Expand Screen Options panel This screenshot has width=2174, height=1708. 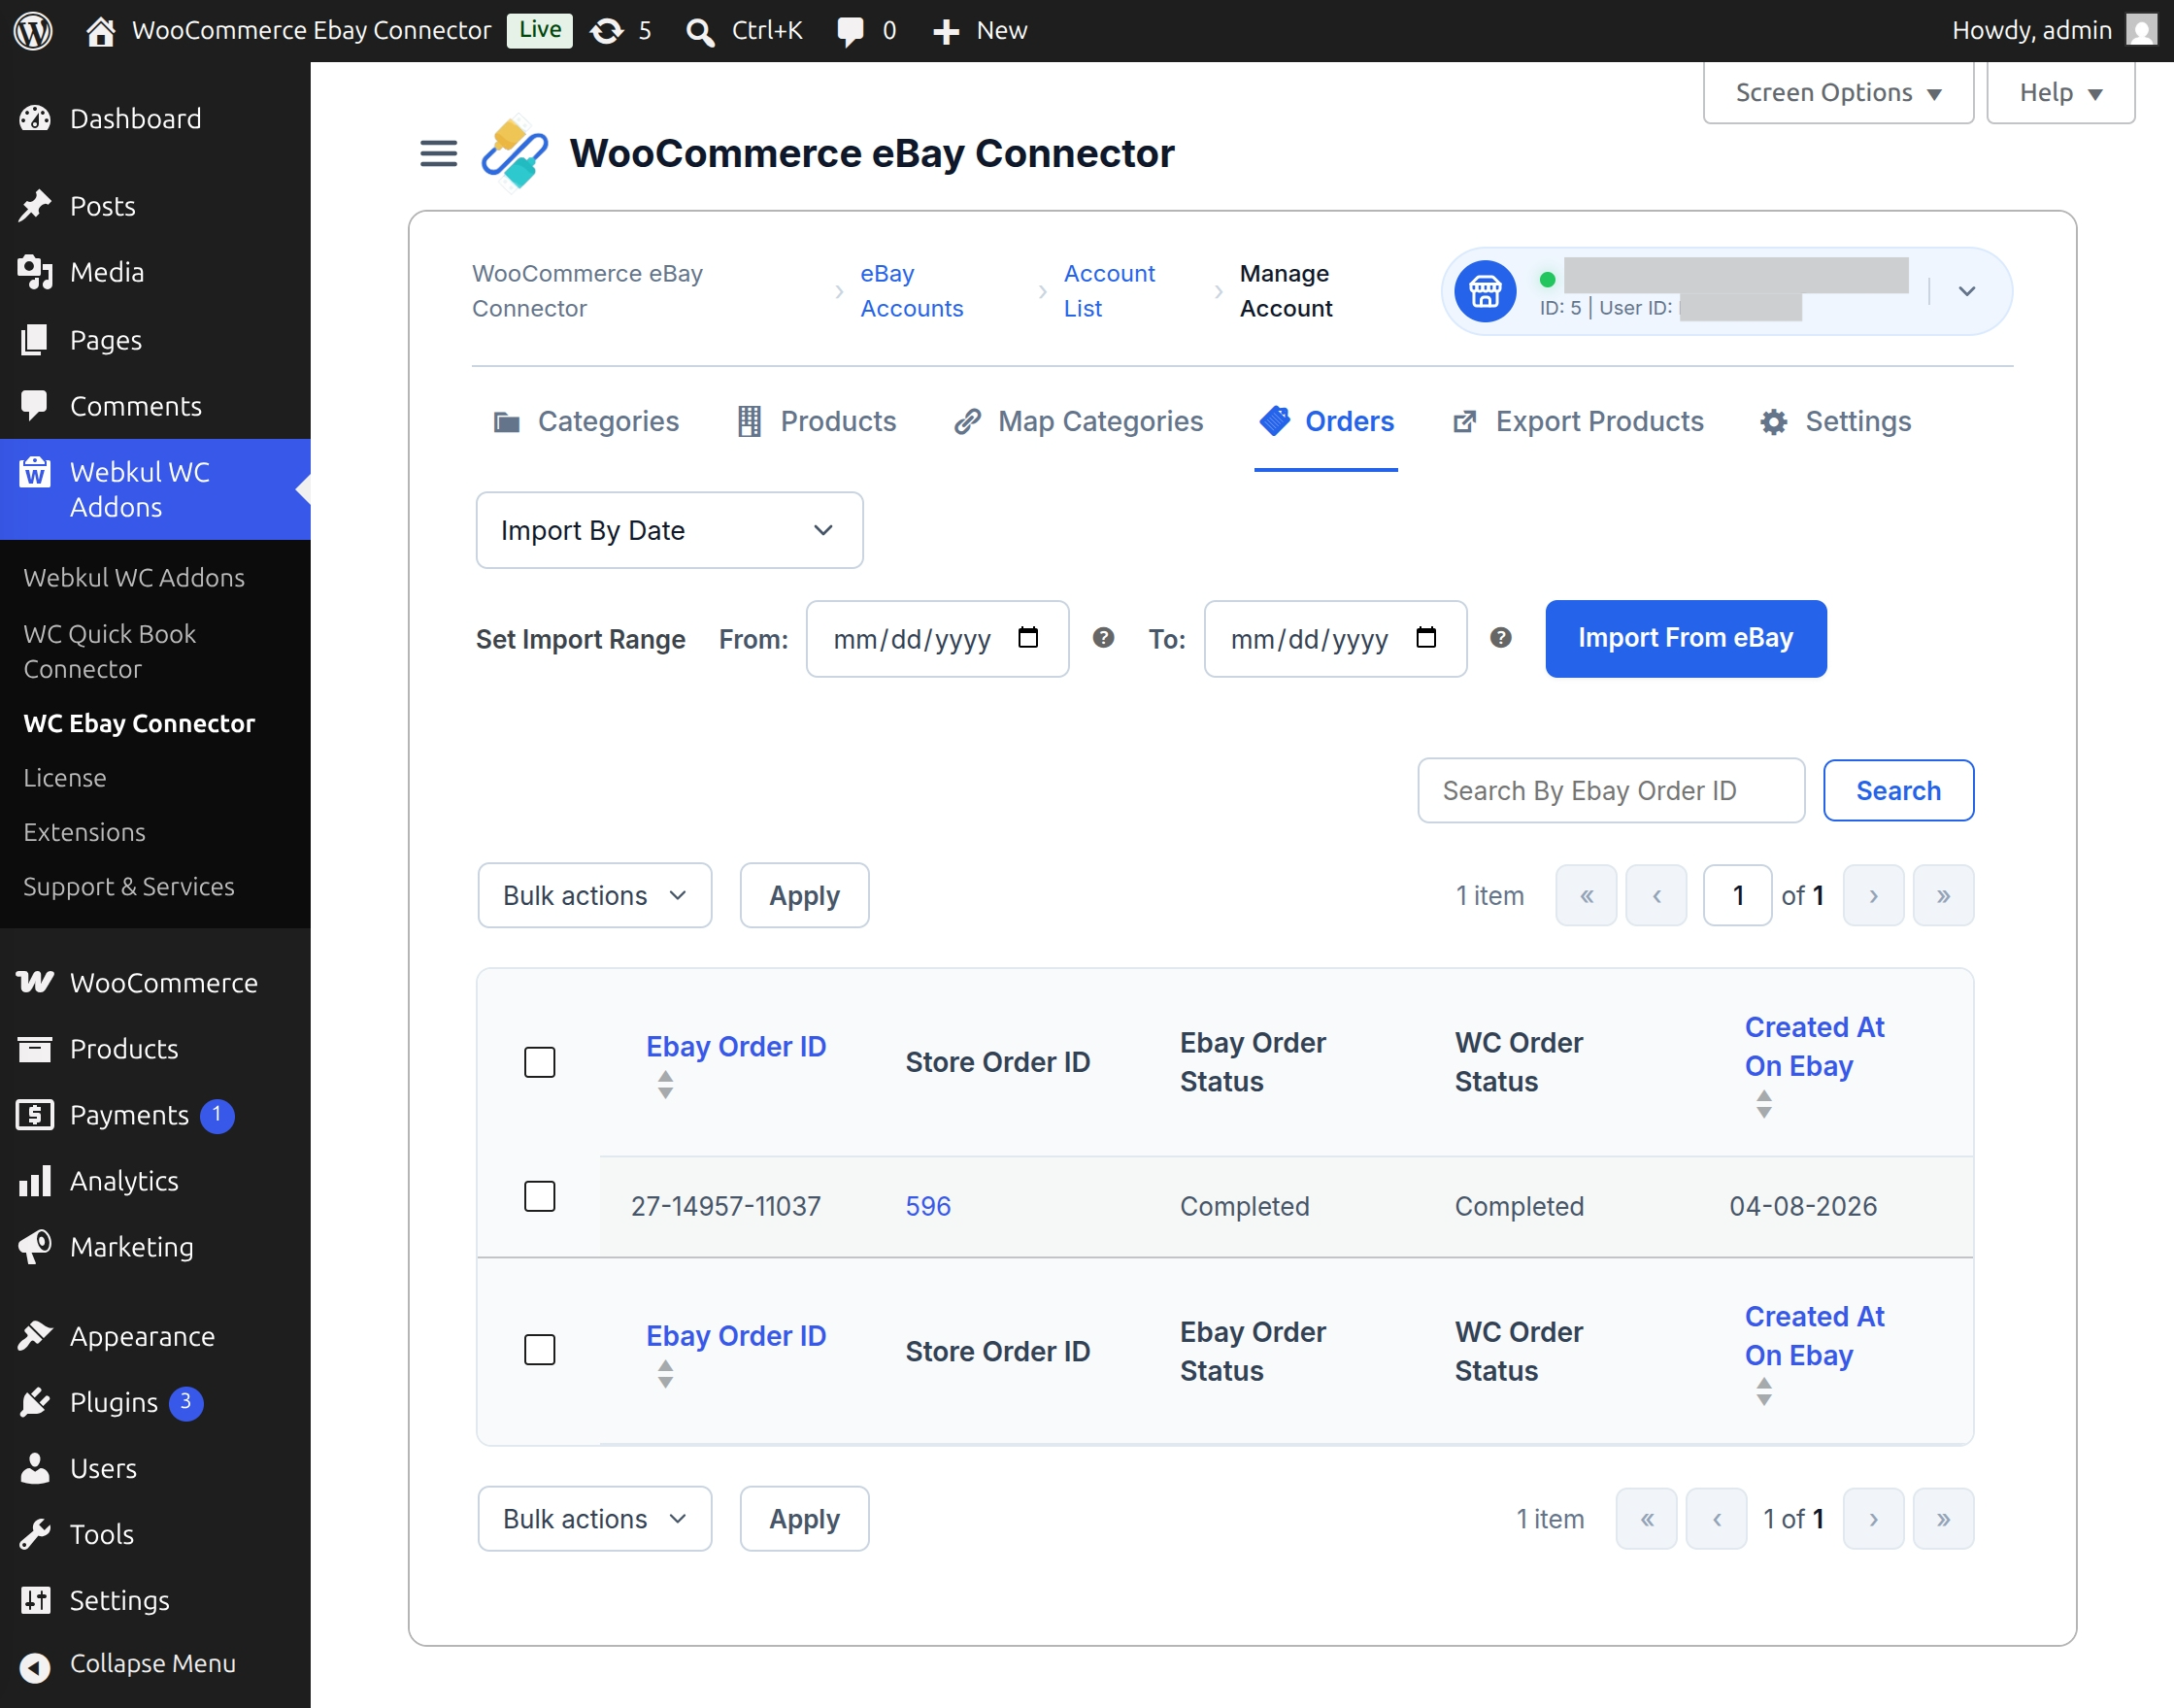coord(1838,93)
